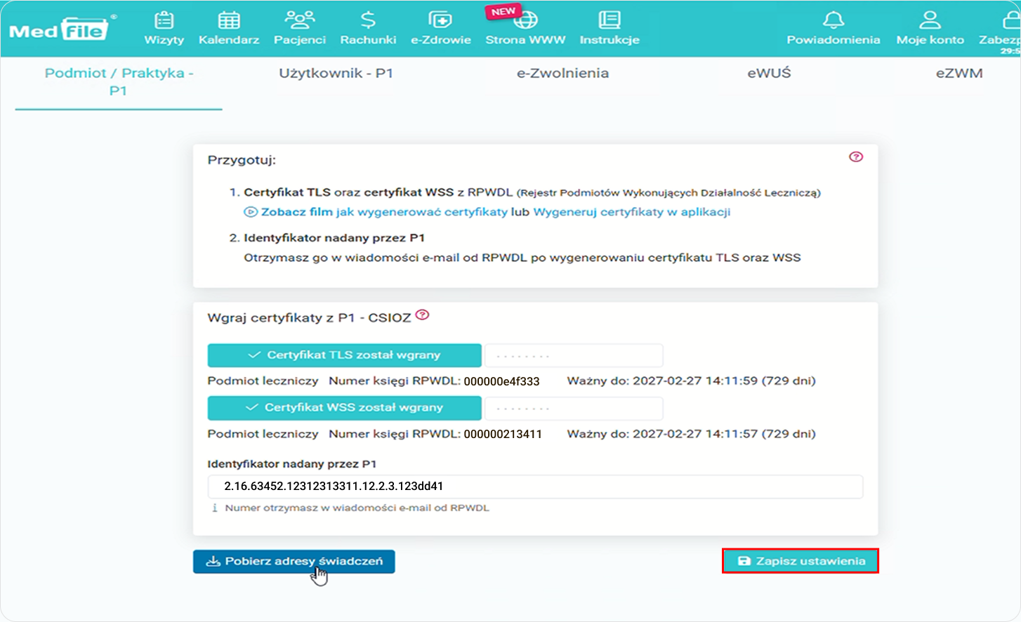Click the MedFile logo
1021x622 pixels.
(x=60, y=30)
